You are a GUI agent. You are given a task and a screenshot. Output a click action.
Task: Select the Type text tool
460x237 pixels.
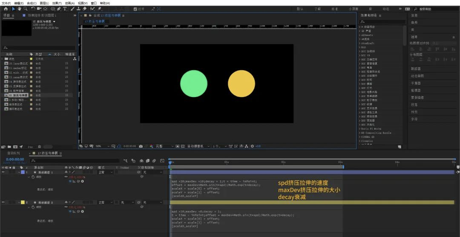pos(65,9)
